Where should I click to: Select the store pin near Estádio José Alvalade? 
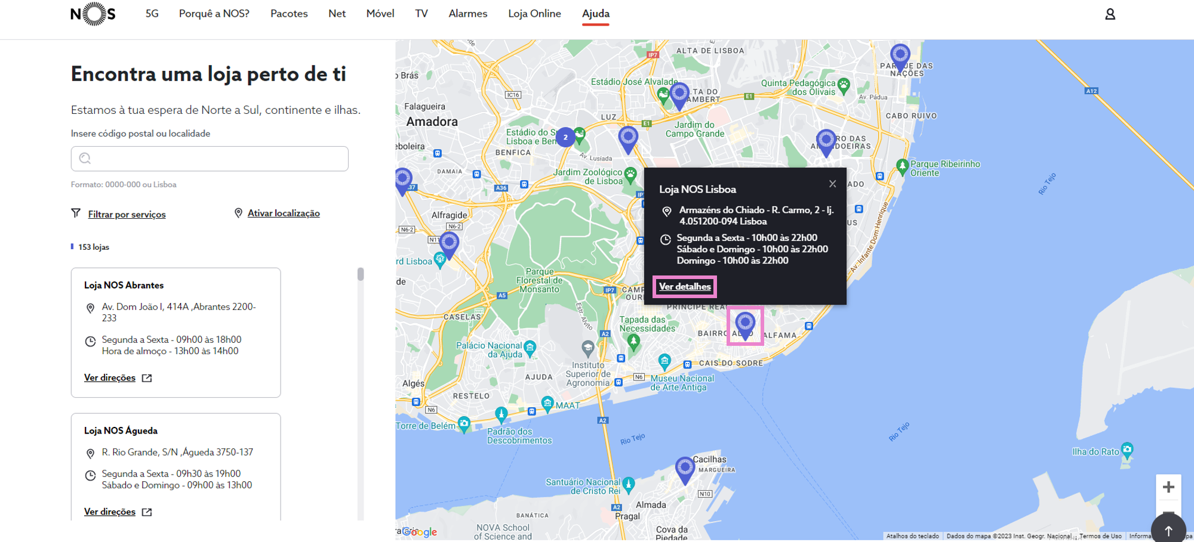pos(679,96)
